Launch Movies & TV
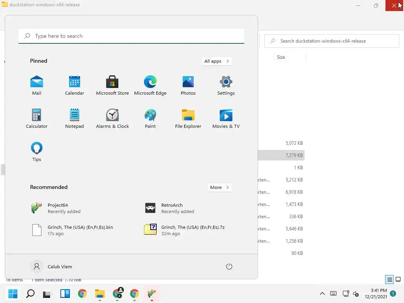Screen dimensions: 404x303 [226, 118]
